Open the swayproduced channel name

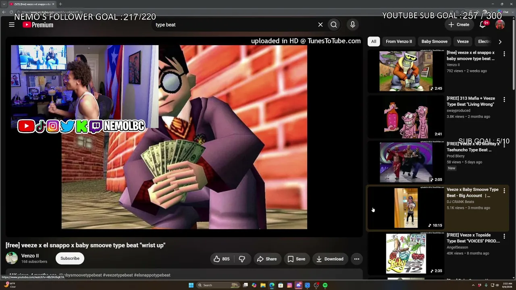tap(458, 110)
